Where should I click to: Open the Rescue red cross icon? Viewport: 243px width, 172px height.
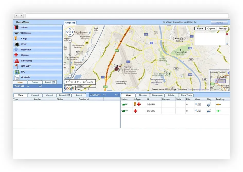click(x=16, y=55)
